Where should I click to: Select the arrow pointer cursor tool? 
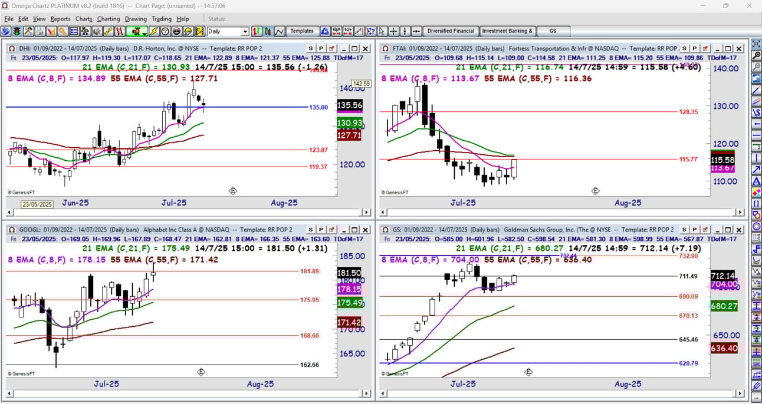pos(382,31)
